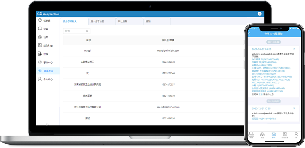305x148 pixels.
Task: Tap the 设备 tab icon in the phone bottom bar
Action: point(251,135)
